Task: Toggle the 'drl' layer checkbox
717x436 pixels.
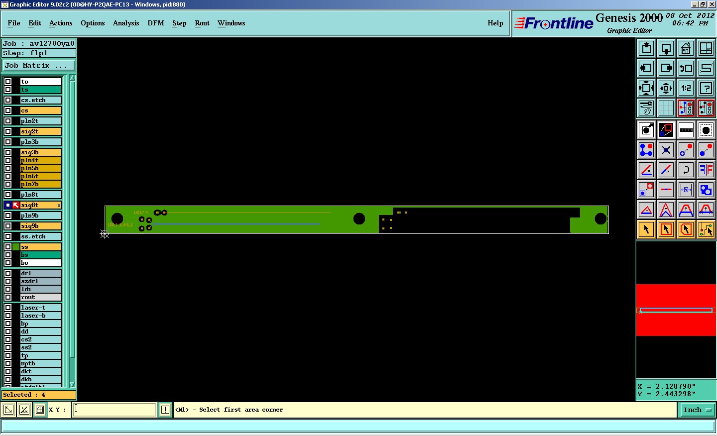Action: (x=8, y=273)
